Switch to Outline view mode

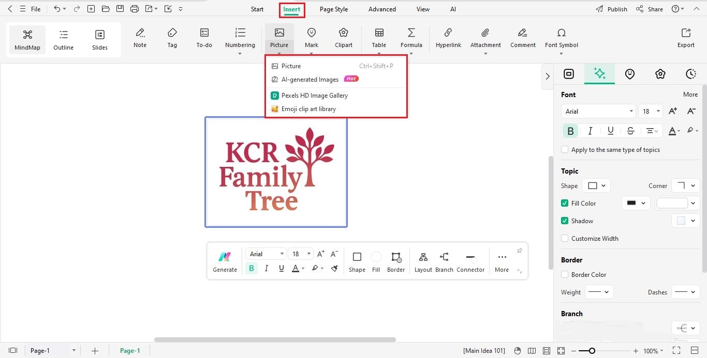63,40
